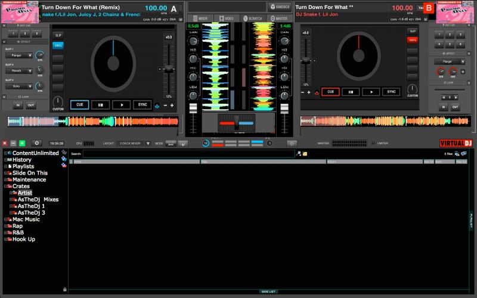Toggle VINYL mode on deck A
The width and height of the screenshot is (477, 298).
58,46
